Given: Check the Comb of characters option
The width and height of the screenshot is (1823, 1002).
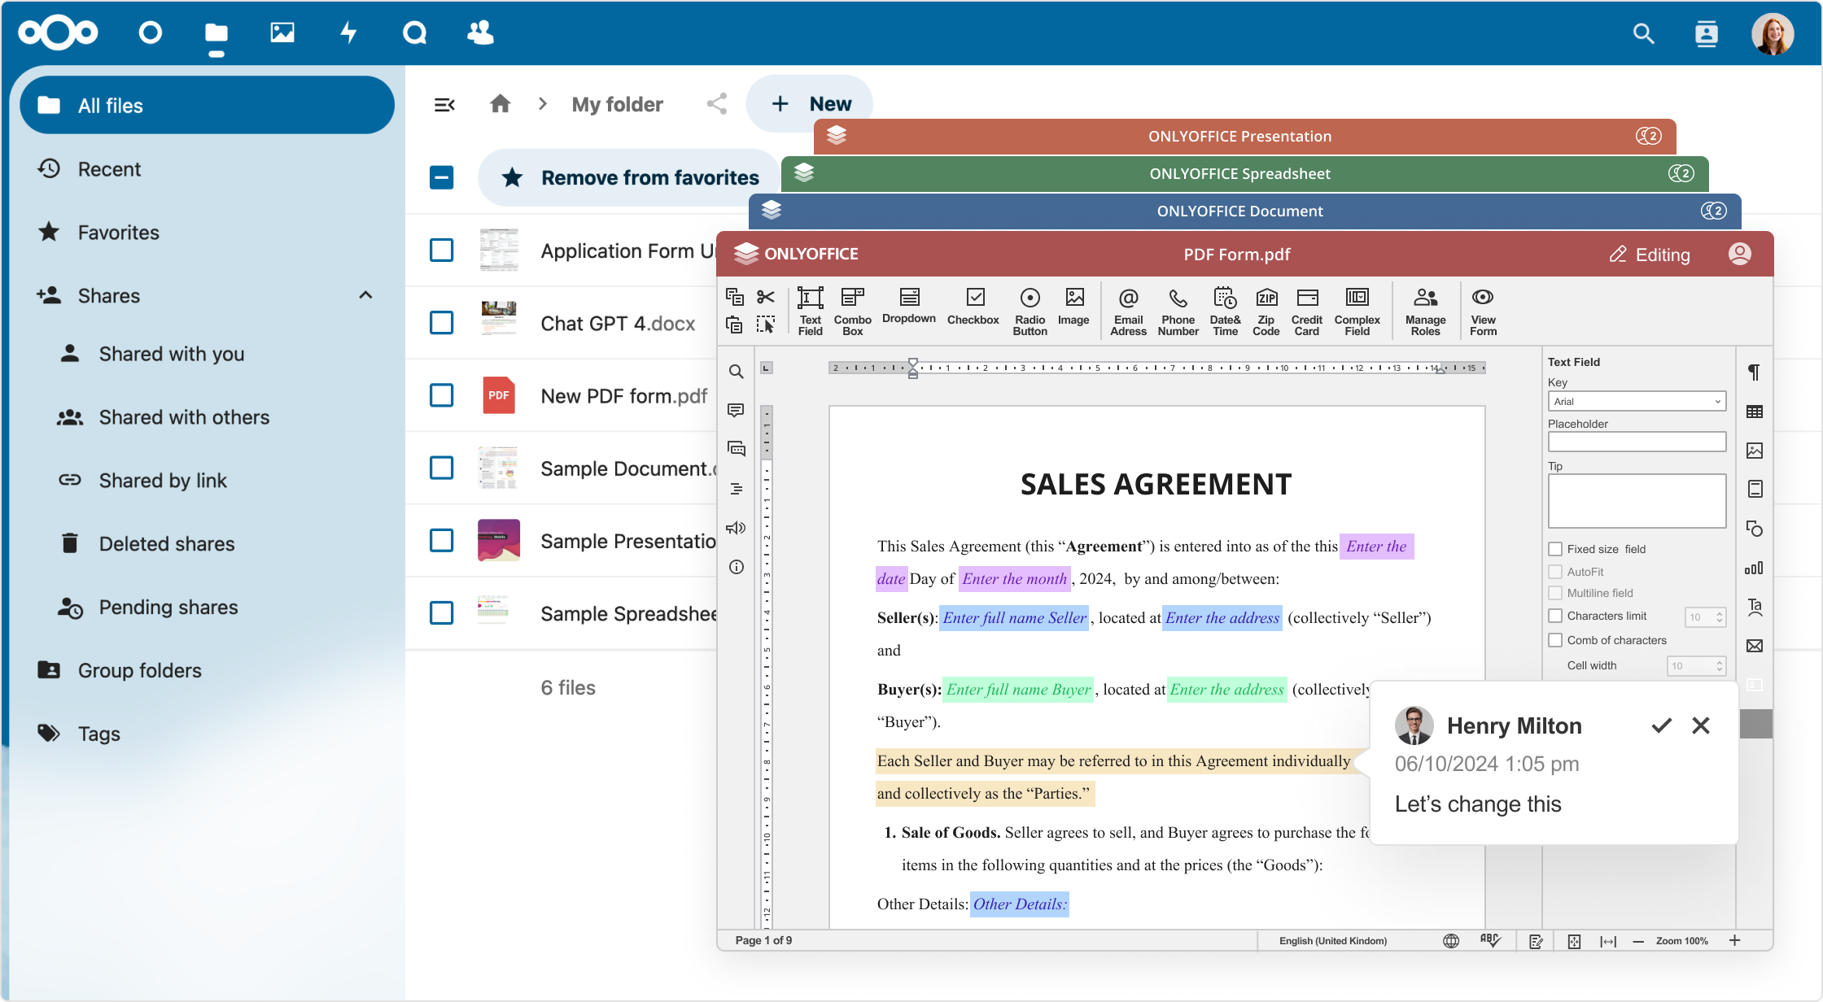Looking at the screenshot, I should 1555,640.
